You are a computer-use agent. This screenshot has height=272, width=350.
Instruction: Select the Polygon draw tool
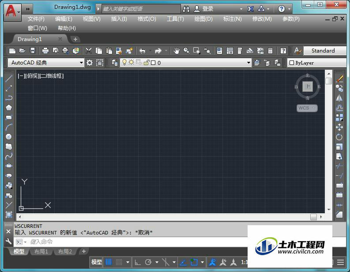point(9,108)
